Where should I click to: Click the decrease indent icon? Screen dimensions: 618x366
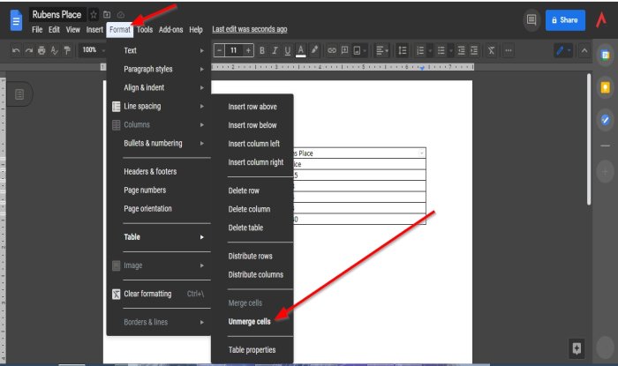point(461,50)
